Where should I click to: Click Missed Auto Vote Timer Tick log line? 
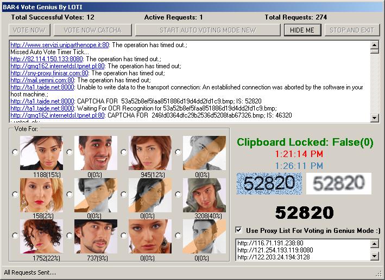tap(49, 52)
